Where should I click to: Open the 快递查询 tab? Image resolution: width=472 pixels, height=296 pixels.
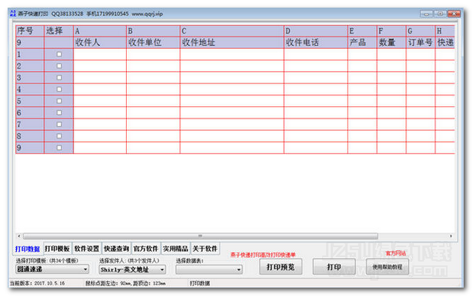click(x=116, y=249)
